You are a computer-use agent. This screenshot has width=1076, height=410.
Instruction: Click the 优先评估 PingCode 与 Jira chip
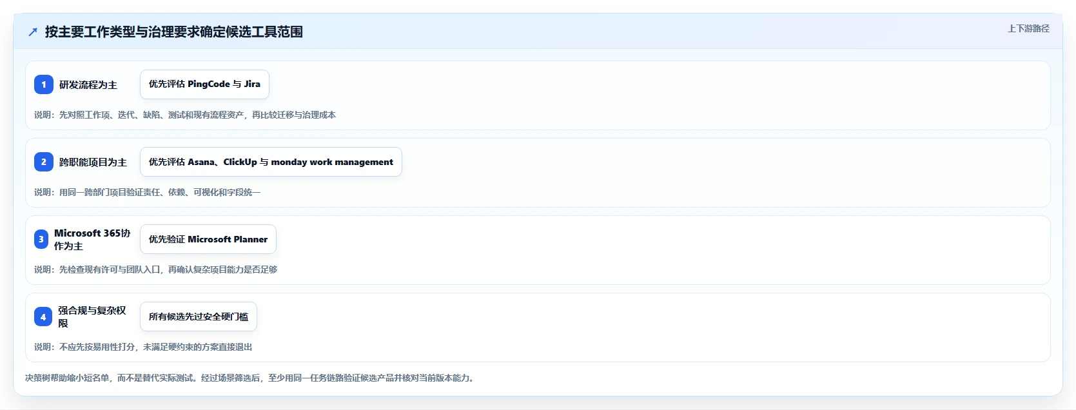[204, 84]
